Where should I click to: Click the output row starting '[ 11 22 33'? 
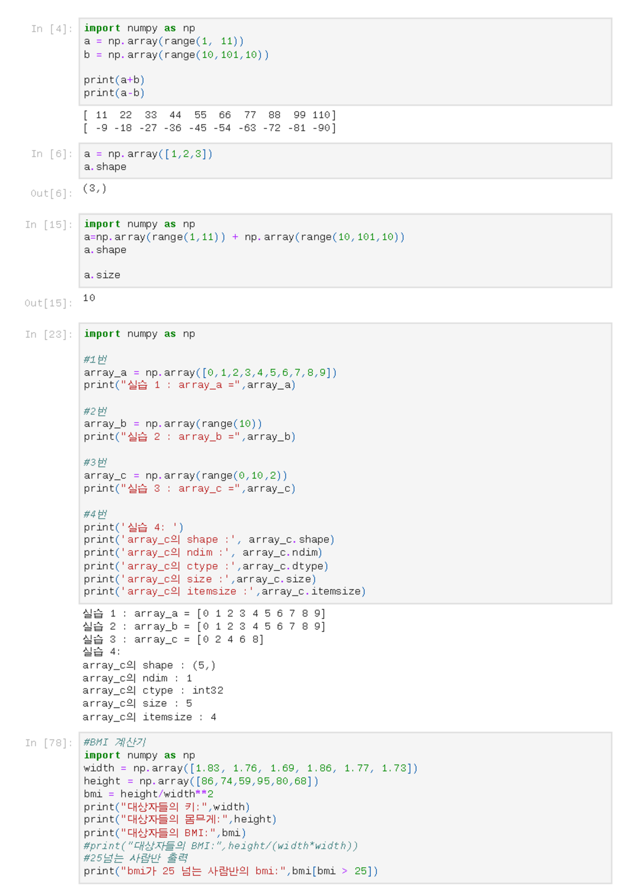point(209,115)
